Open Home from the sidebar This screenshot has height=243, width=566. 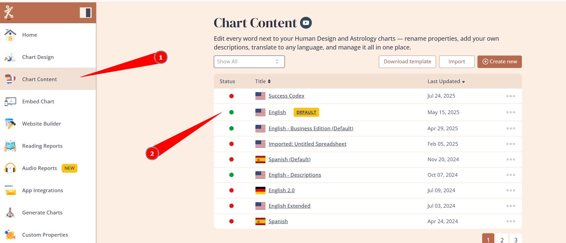[x=30, y=35]
